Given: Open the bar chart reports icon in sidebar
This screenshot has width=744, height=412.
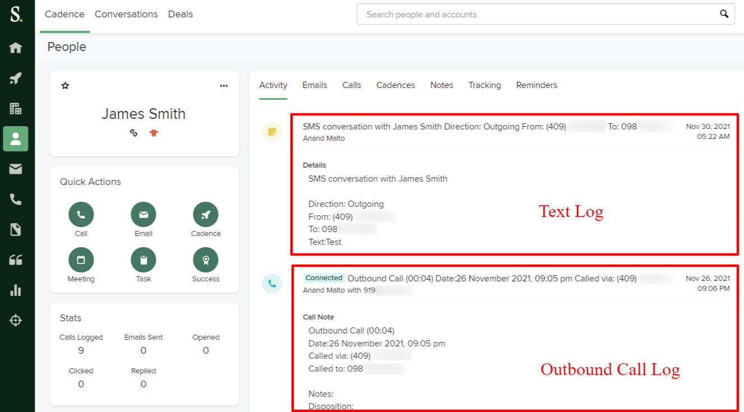Looking at the screenshot, I should (16, 290).
